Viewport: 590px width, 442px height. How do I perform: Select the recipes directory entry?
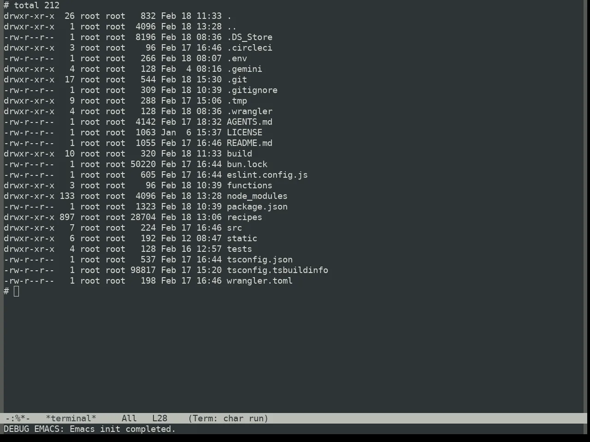pos(244,217)
